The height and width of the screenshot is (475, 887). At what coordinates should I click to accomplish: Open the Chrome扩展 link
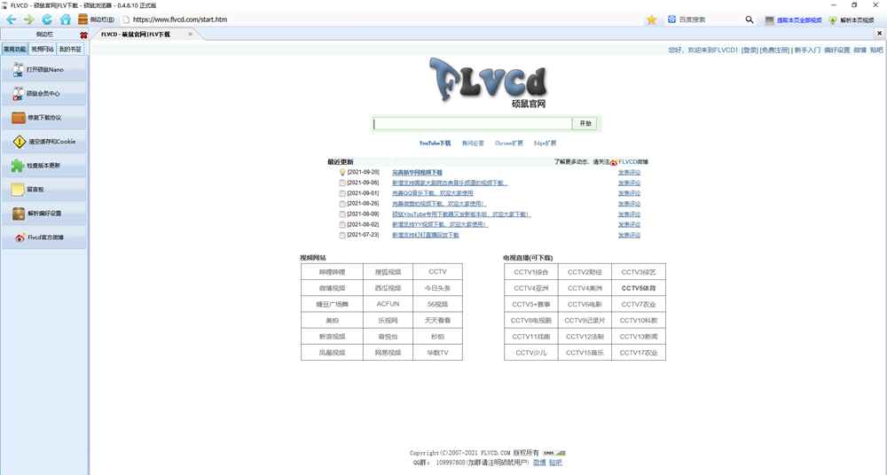click(508, 144)
